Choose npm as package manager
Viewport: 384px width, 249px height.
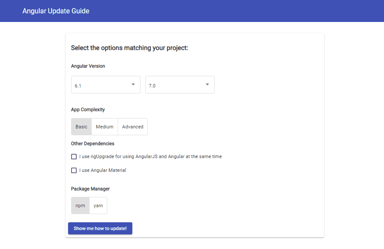click(80, 205)
